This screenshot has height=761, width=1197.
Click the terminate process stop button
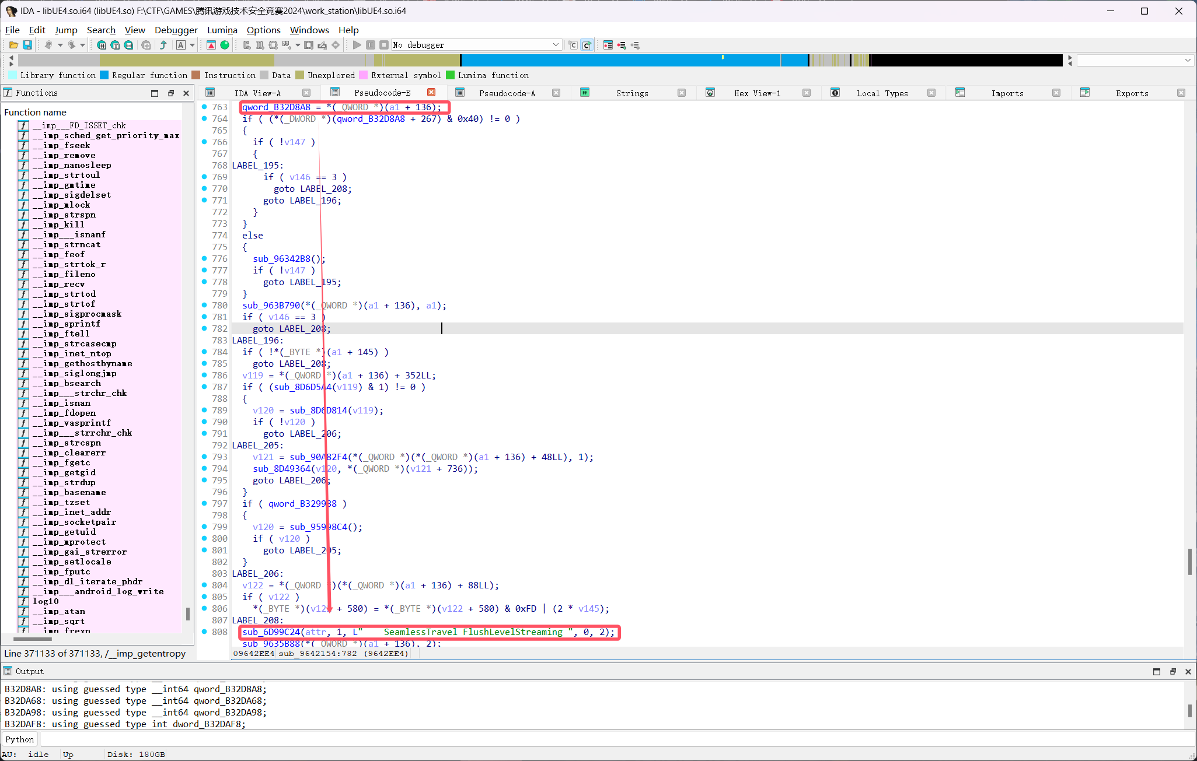coord(384,45)
